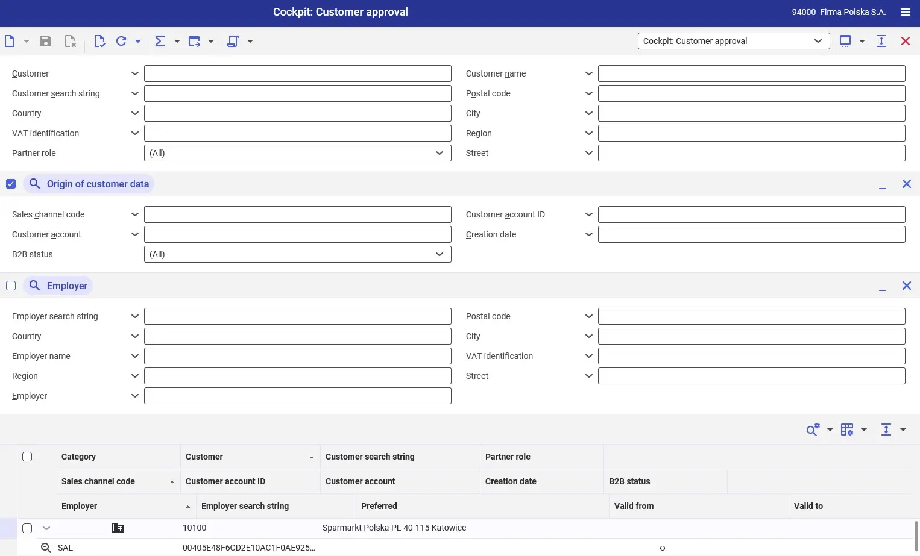Click the table column layout icon

point(847,429)
